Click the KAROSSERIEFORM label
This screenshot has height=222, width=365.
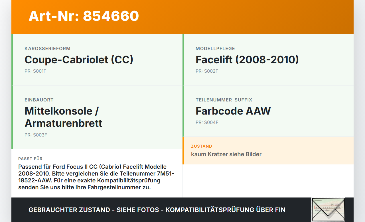47,48
